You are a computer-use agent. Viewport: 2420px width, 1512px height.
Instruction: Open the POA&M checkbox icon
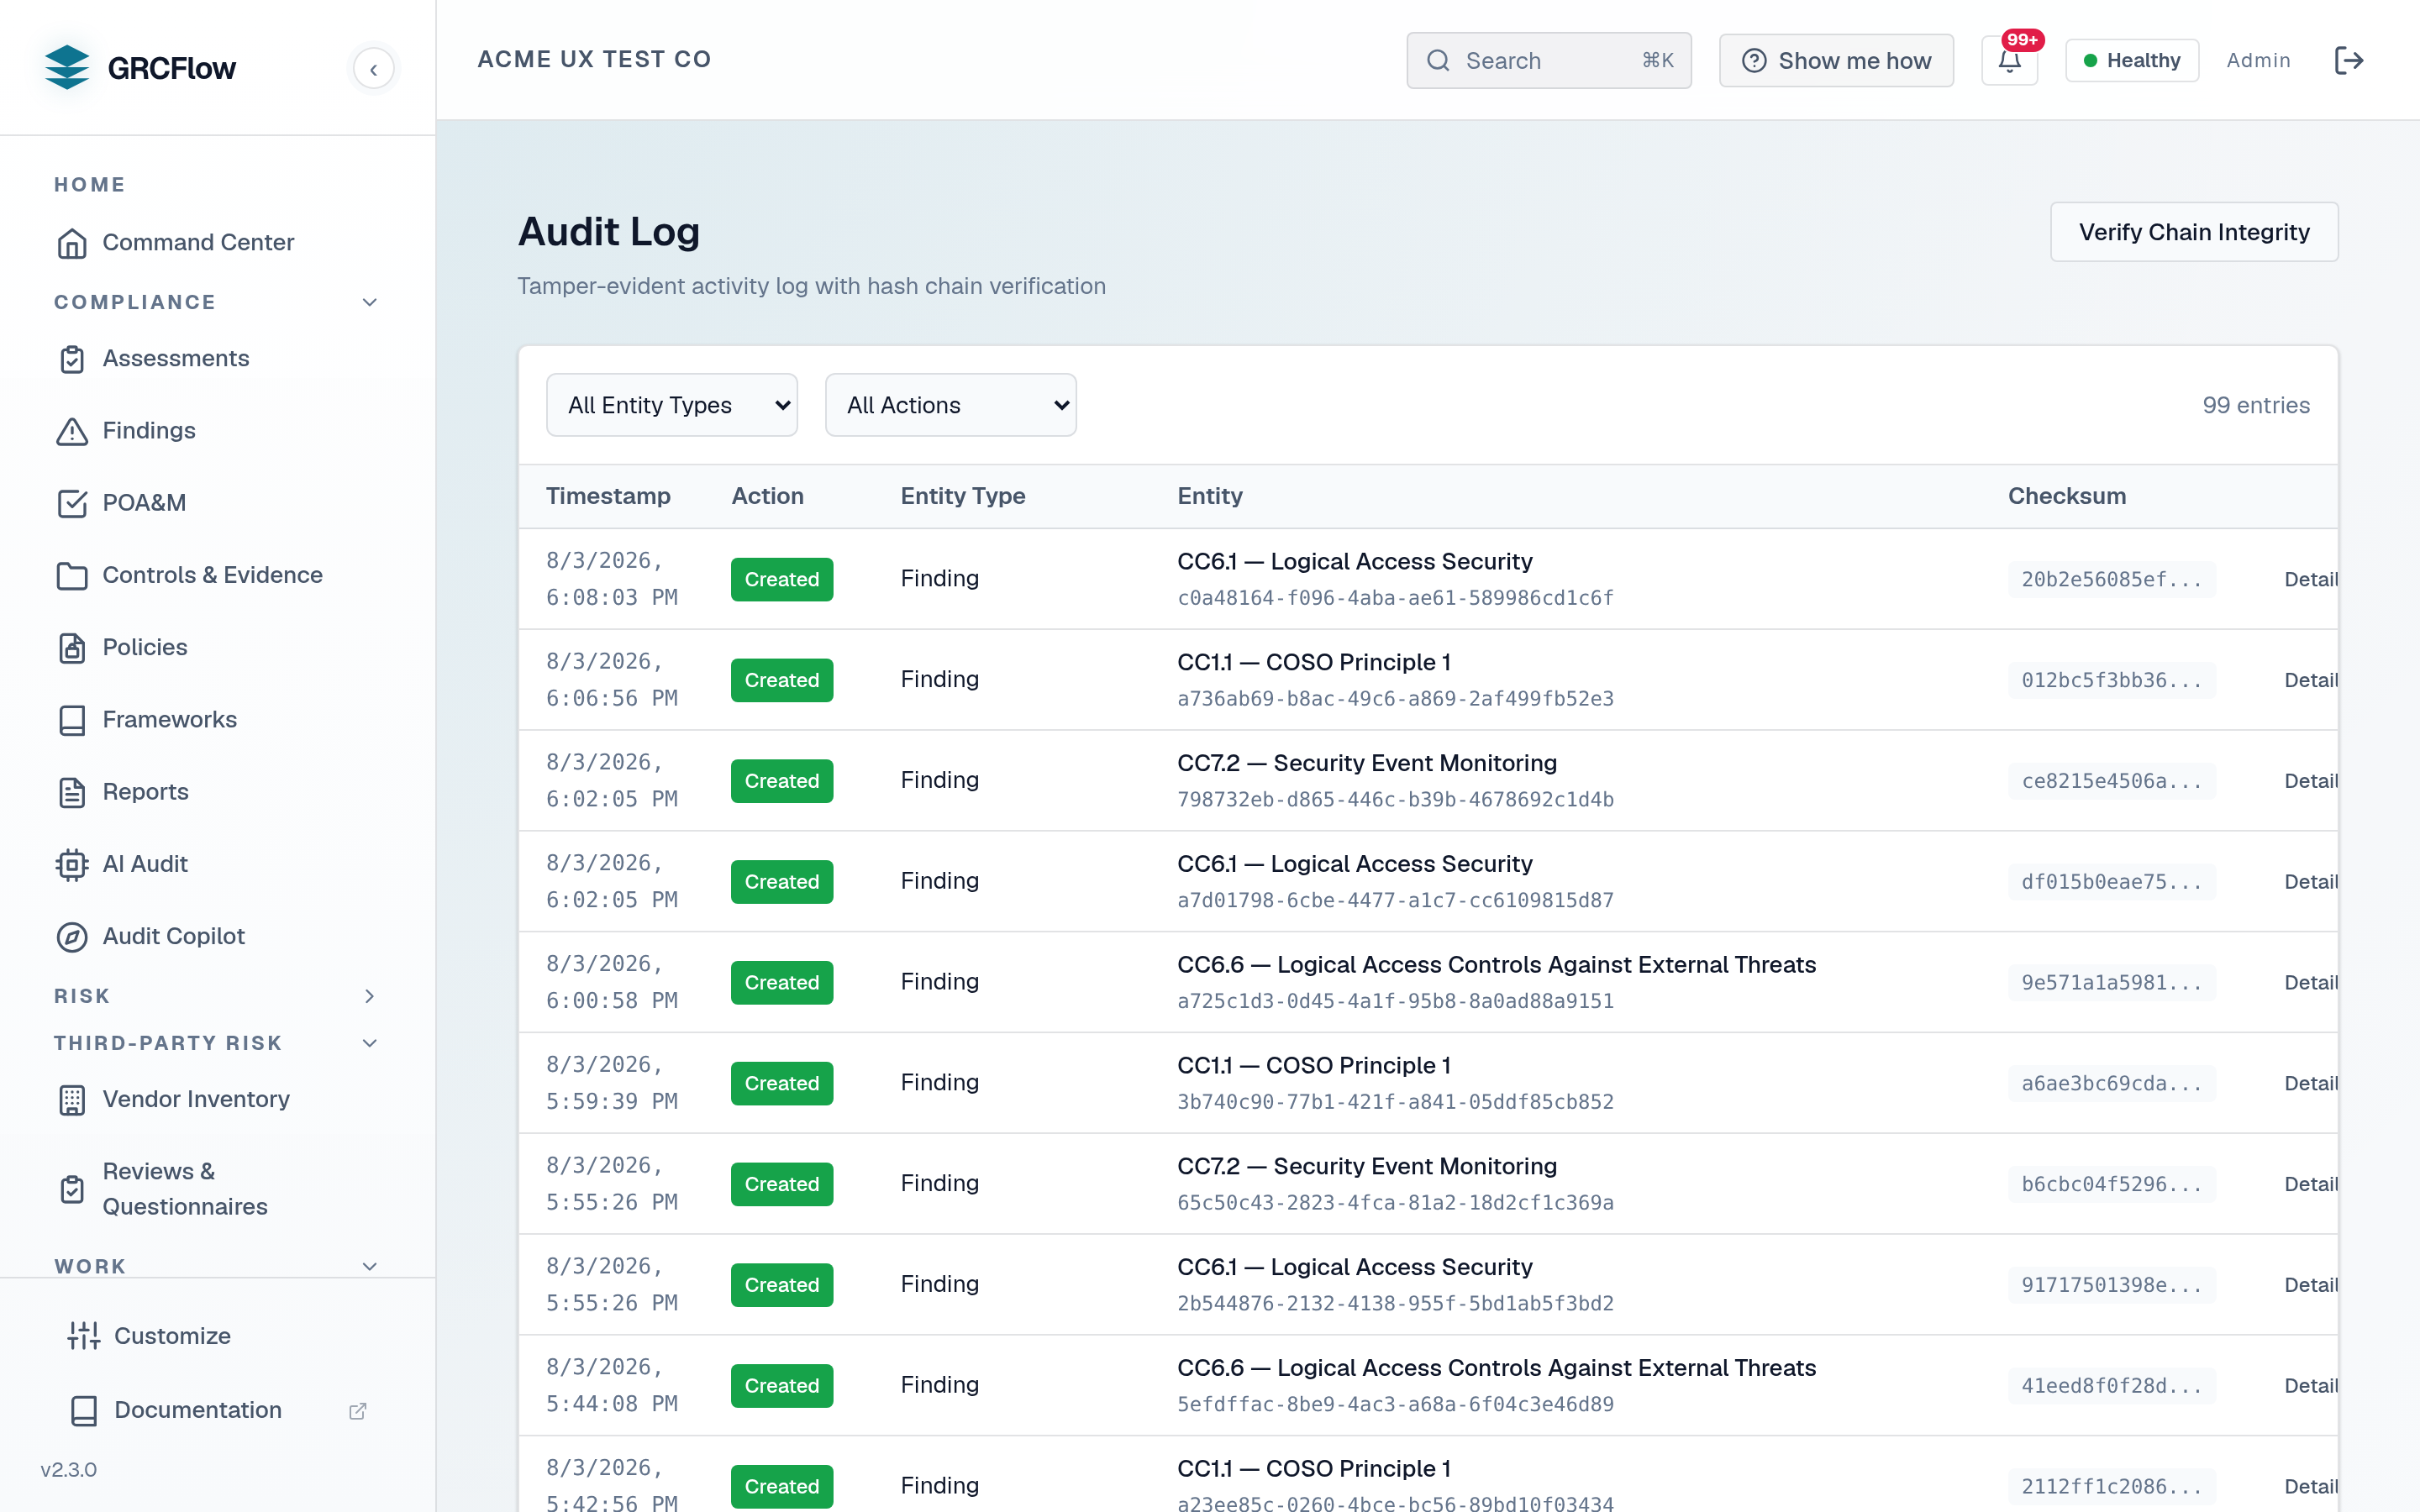coord(72,503)
